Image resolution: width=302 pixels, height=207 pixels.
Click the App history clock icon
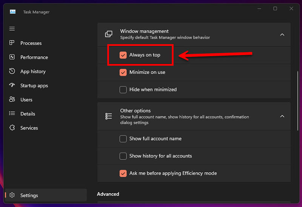12,71
